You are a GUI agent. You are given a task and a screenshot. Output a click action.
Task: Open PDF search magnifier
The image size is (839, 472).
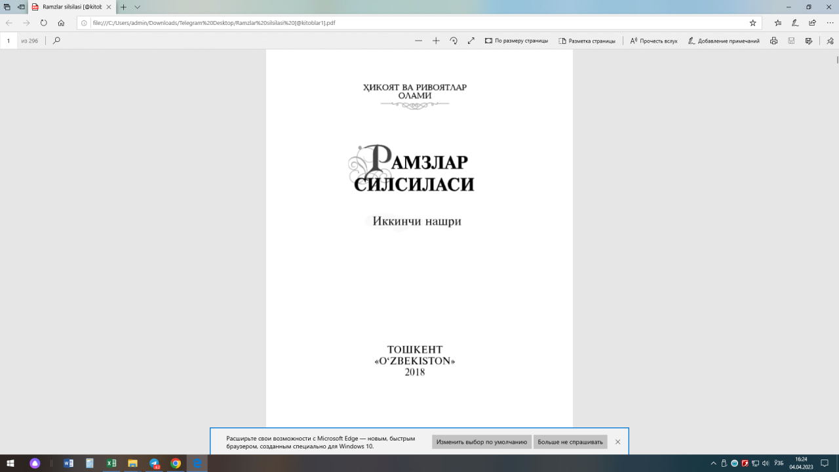[x=56, y=41]
